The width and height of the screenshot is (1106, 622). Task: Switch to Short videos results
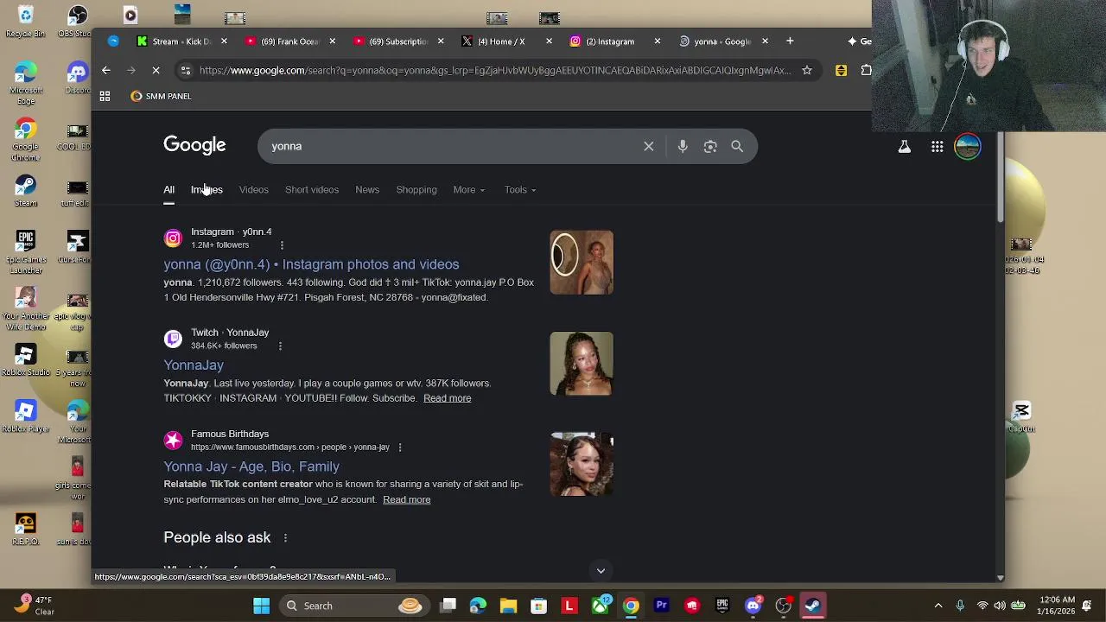pos(312,189)
